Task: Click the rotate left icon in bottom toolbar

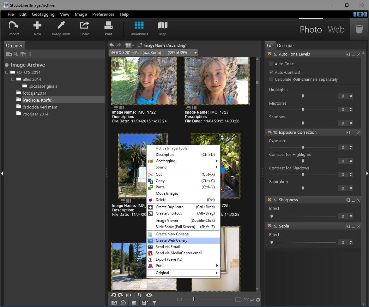Action: [113, 295]
